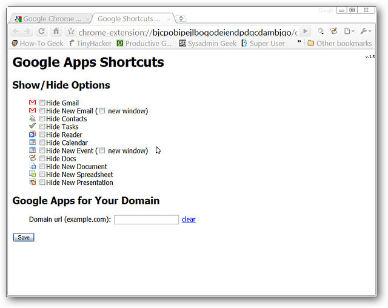Open the Google Apps Shortcuts extension icon
The width and height of the screenshot is (388, 308).
[334, 31]
